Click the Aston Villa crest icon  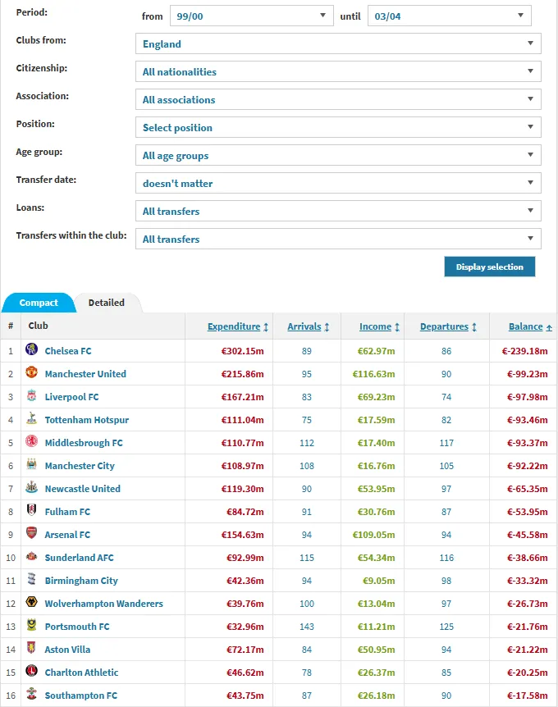tap(31, 649)
